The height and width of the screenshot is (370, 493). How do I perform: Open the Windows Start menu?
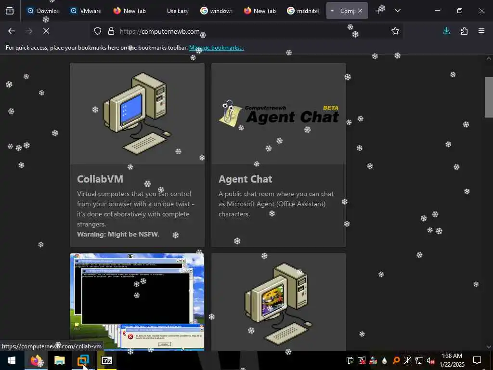coord(12,360)
